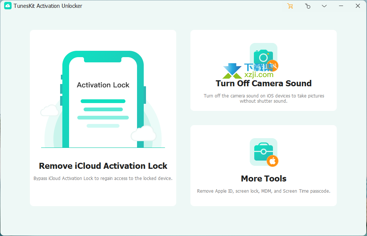Click the register key icon

coord(308,6)
